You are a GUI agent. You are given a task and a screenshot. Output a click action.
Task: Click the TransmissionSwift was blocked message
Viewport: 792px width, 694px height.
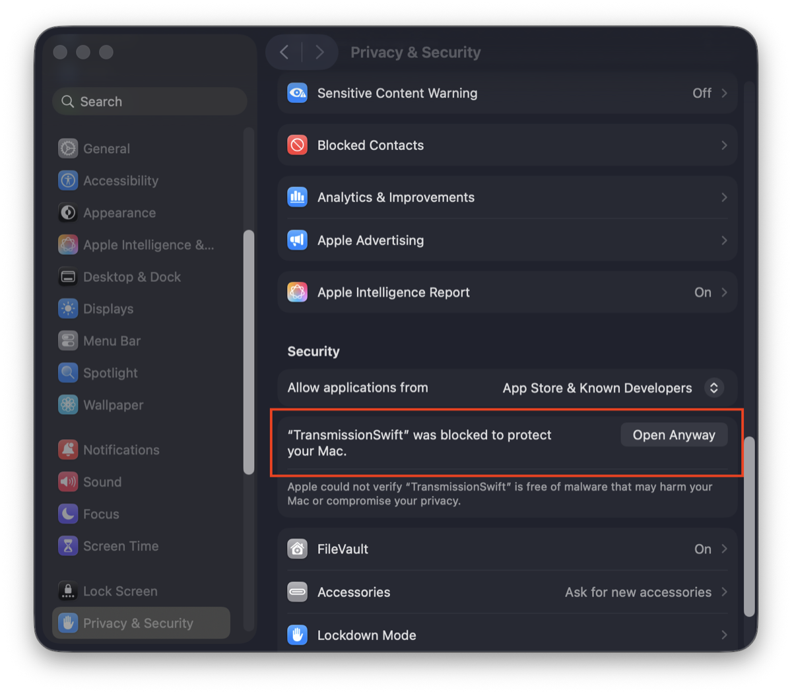[419, 443]
